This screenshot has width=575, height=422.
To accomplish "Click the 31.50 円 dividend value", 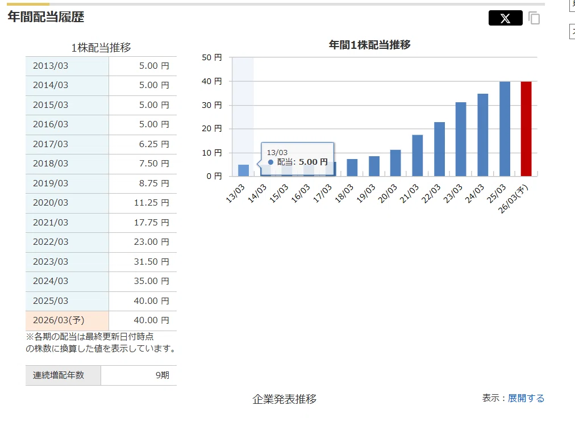I will pos(152,262).
